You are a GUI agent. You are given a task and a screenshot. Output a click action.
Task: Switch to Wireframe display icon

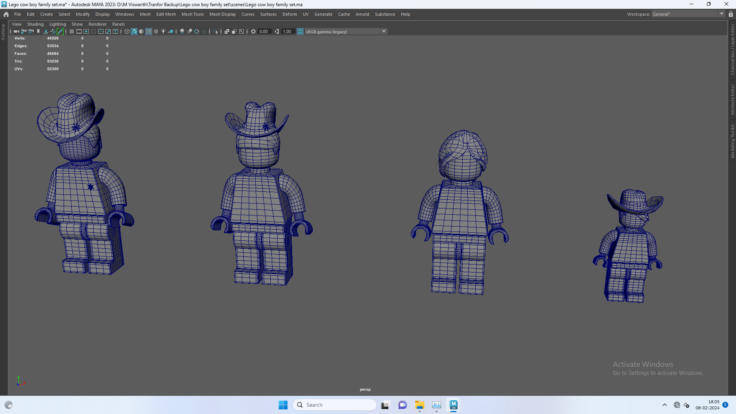coord(127,31)
